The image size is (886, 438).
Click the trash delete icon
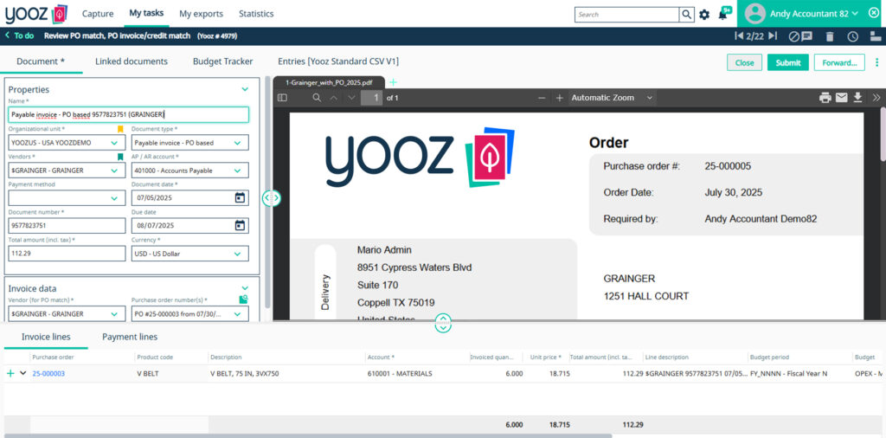(830, 36)
